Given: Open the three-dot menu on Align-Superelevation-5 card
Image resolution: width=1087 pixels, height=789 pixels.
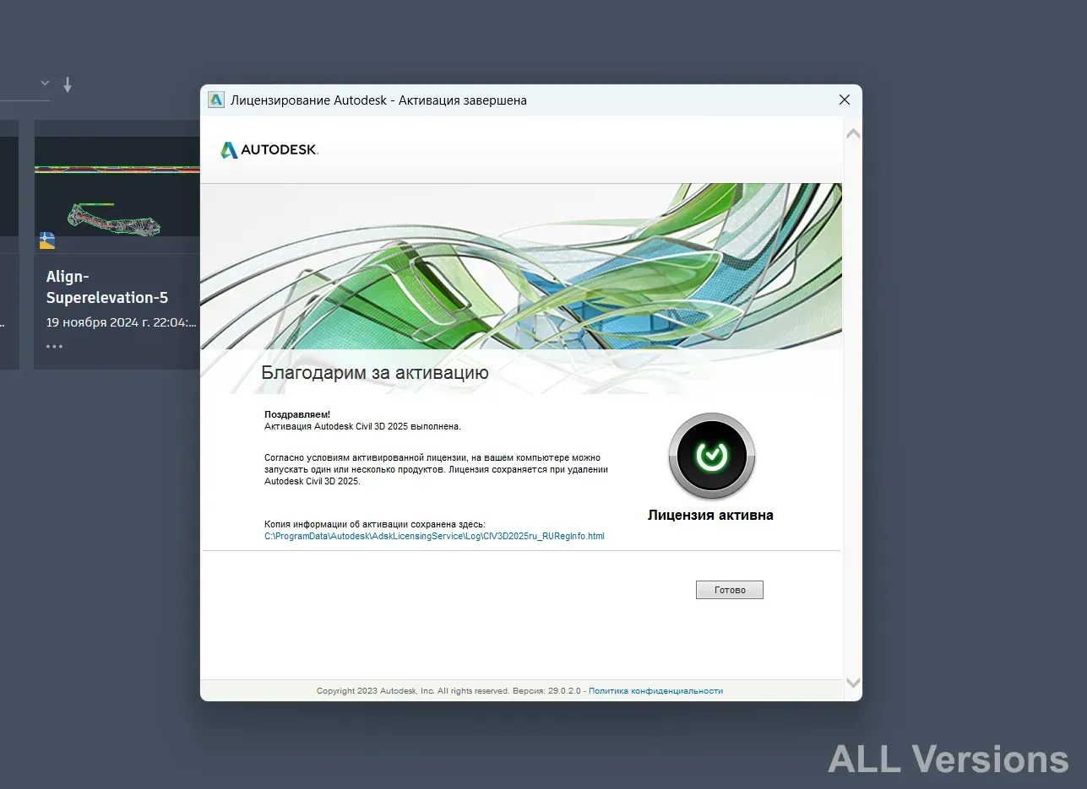Looking at the screenshot, I should pyautogui.click(x=54, y=346).
